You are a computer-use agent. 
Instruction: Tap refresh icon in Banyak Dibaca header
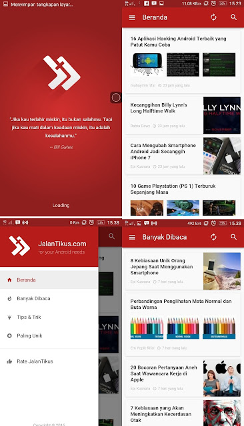tap(213, 237)
